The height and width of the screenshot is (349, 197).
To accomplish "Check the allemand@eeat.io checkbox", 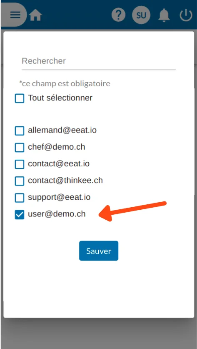I will (20, 131).
